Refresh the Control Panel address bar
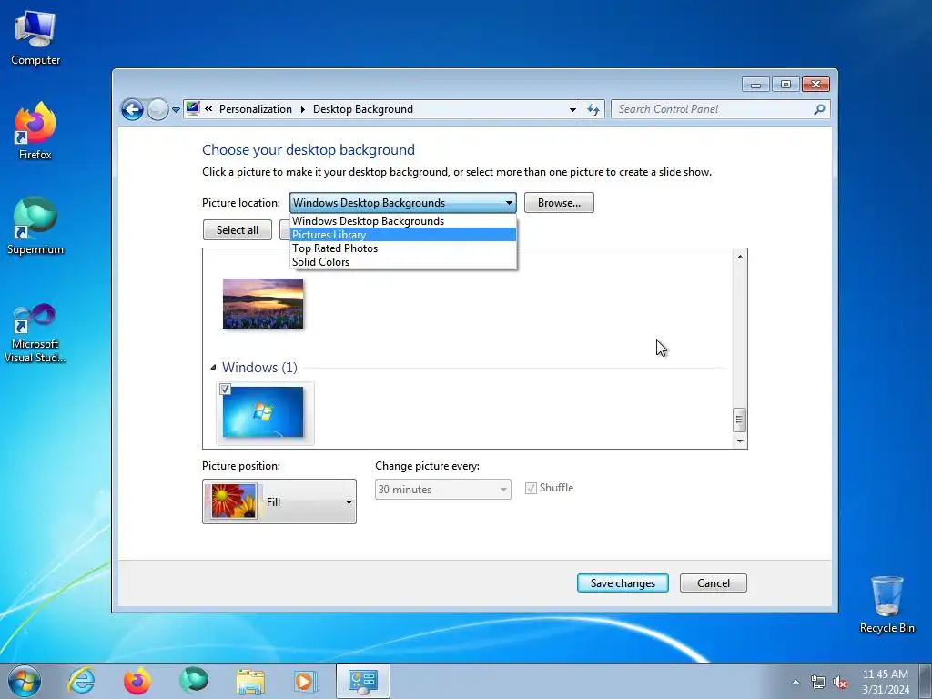The height and width of the screenshot is (699, 932). [593, 109]
